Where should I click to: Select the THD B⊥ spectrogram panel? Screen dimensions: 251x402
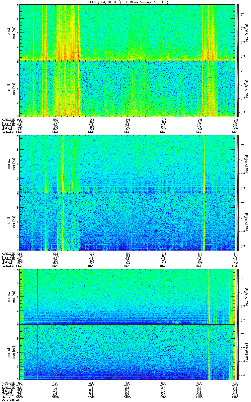[x=128, y=164]
